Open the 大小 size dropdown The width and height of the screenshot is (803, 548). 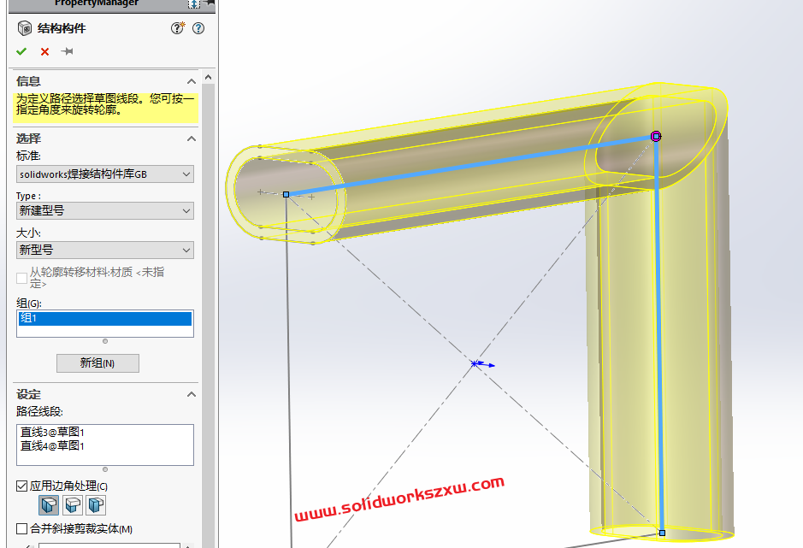coord(186,250)
